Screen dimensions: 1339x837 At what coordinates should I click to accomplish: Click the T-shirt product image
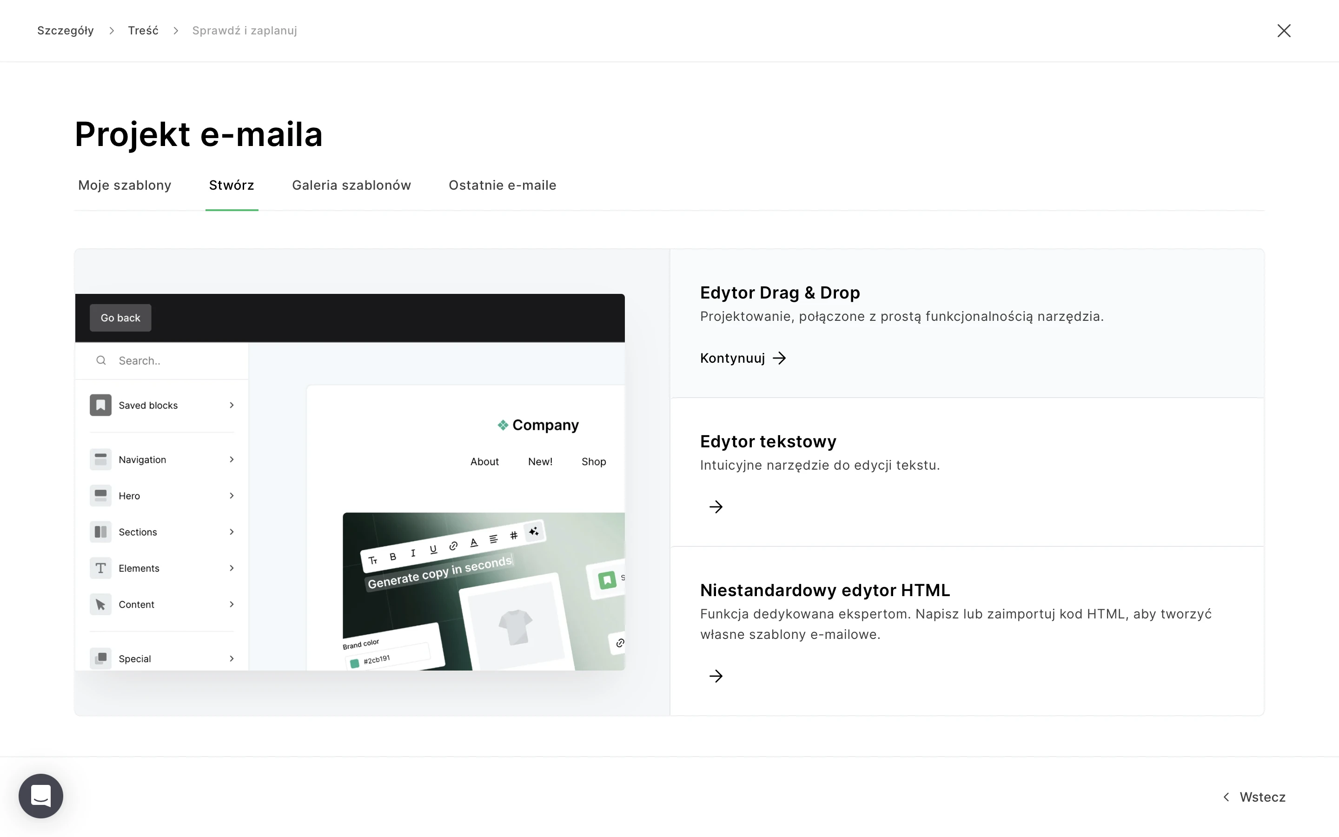click(x=515, y=627)
